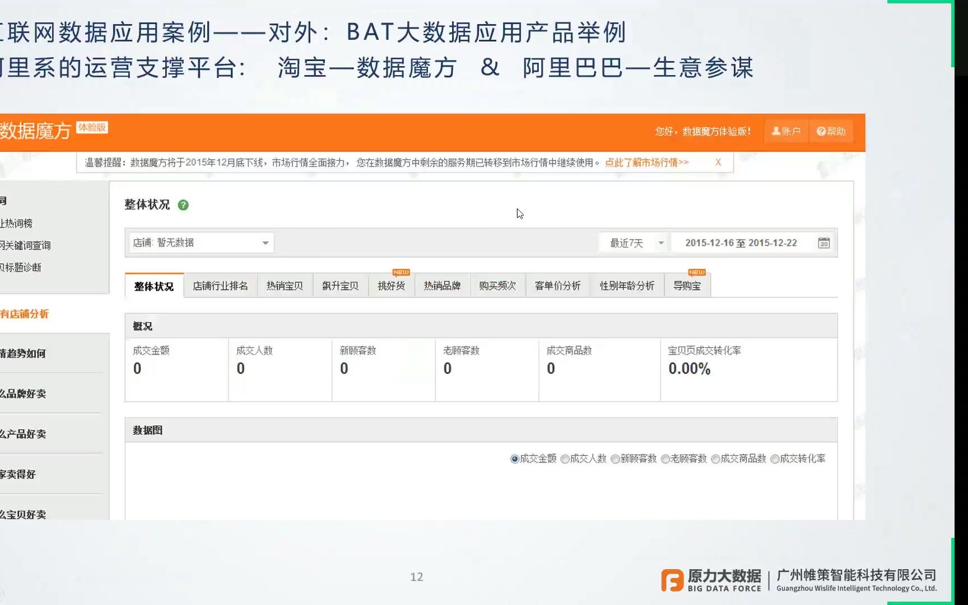Open the 性别年龄分析 tab
Screen dimensions: 968x605
627,286
